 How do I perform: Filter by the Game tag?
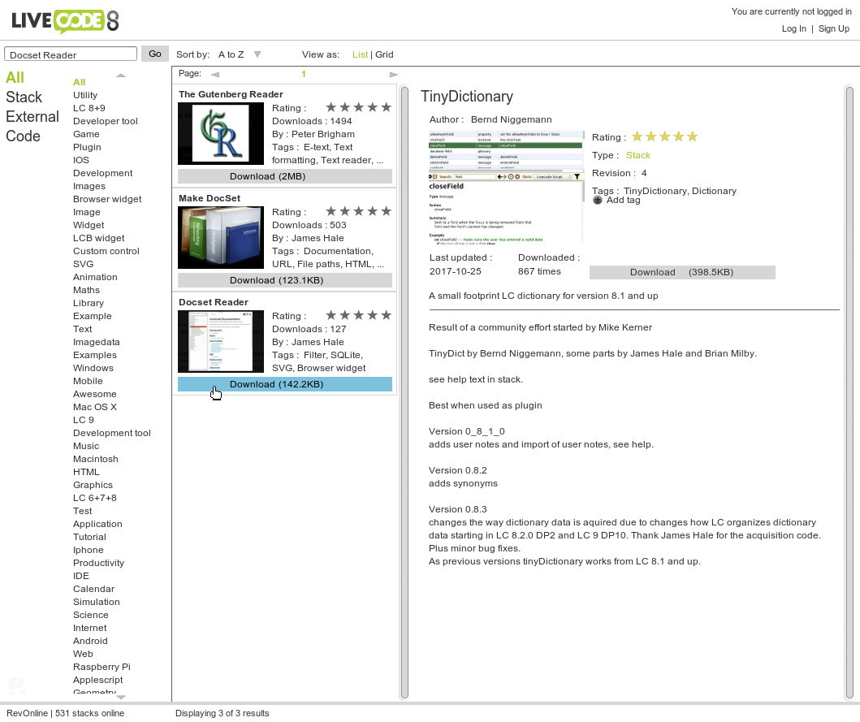tap(86, 134)
